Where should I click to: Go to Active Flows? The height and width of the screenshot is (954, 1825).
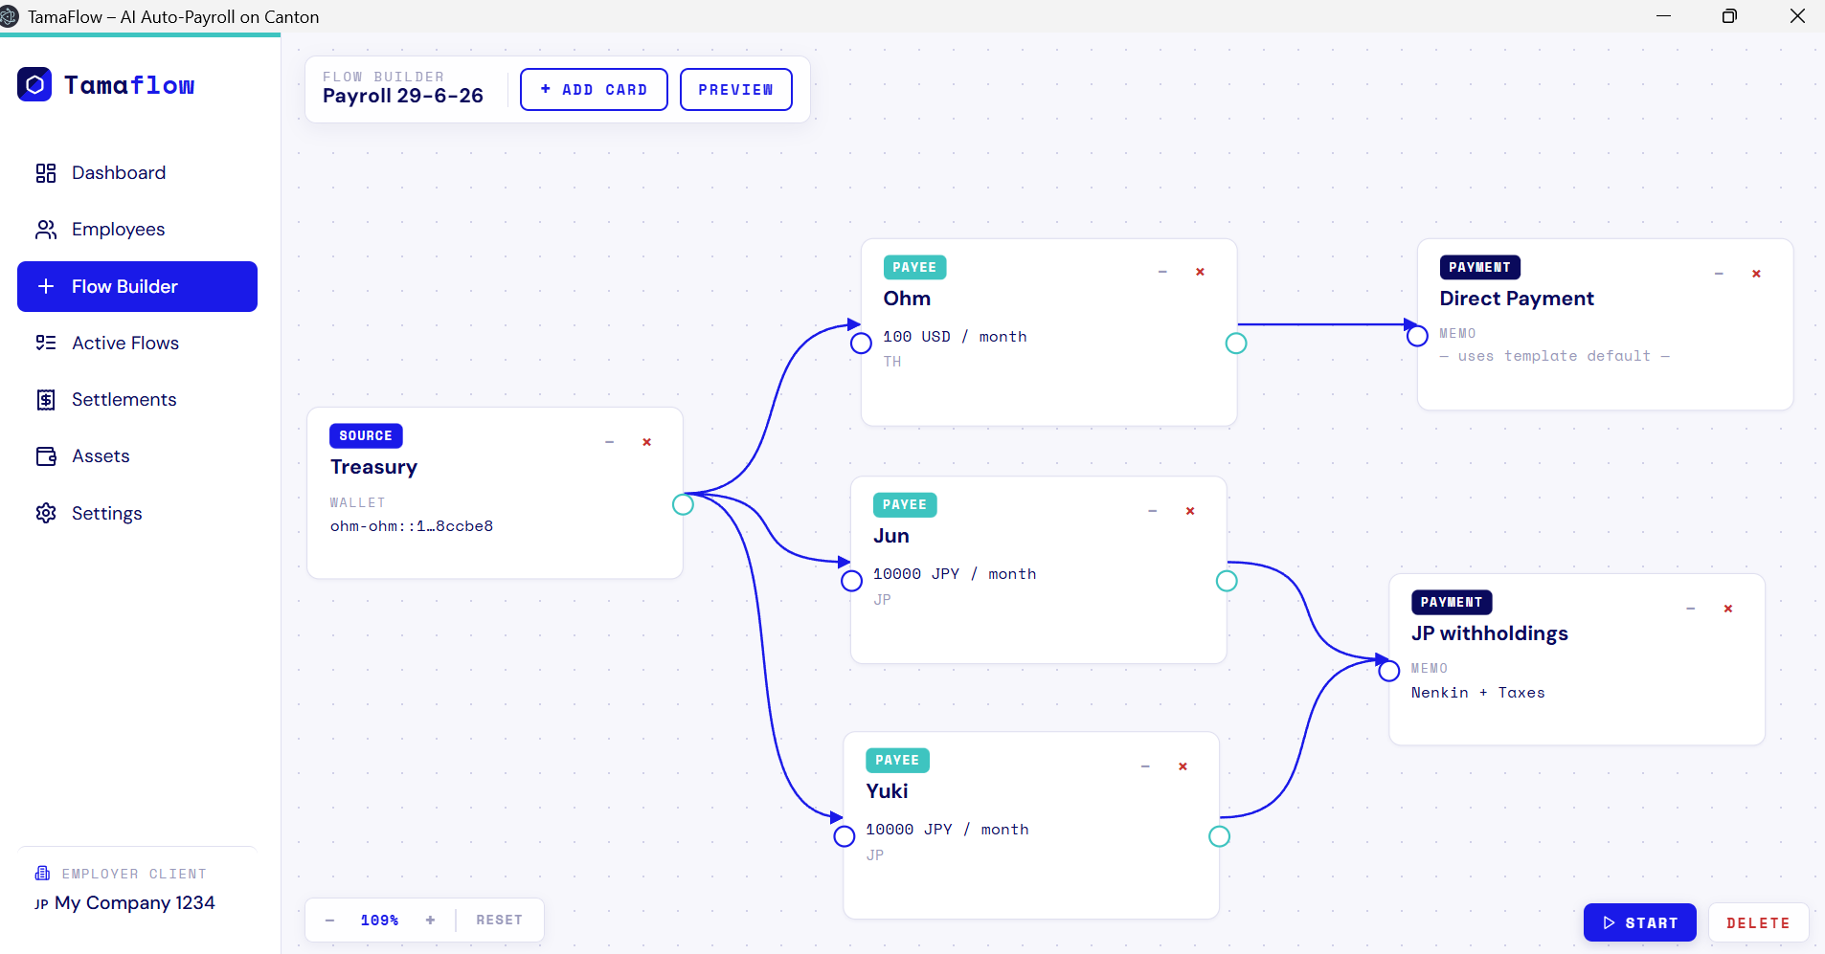pos(137,343)
